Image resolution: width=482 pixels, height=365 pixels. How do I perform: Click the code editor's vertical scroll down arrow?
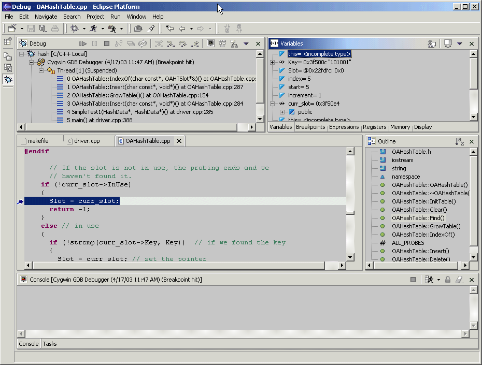(x=350, y=257)
